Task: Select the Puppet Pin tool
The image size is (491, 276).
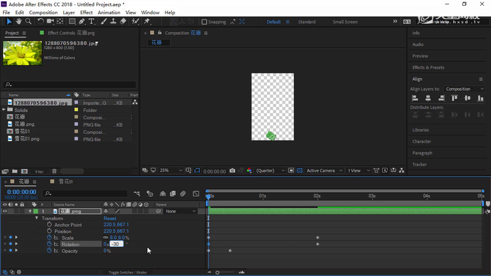Action: pyautogui.click(x=148, y=21)
